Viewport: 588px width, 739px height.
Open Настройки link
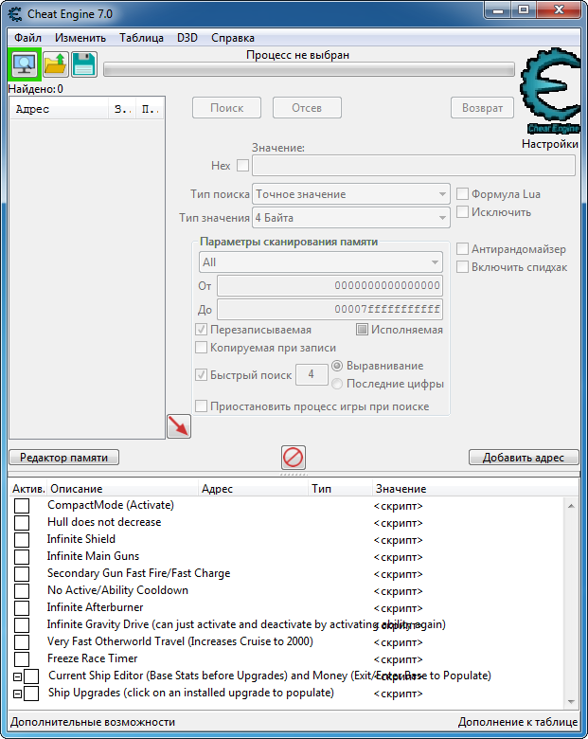(x=550, y=144)
